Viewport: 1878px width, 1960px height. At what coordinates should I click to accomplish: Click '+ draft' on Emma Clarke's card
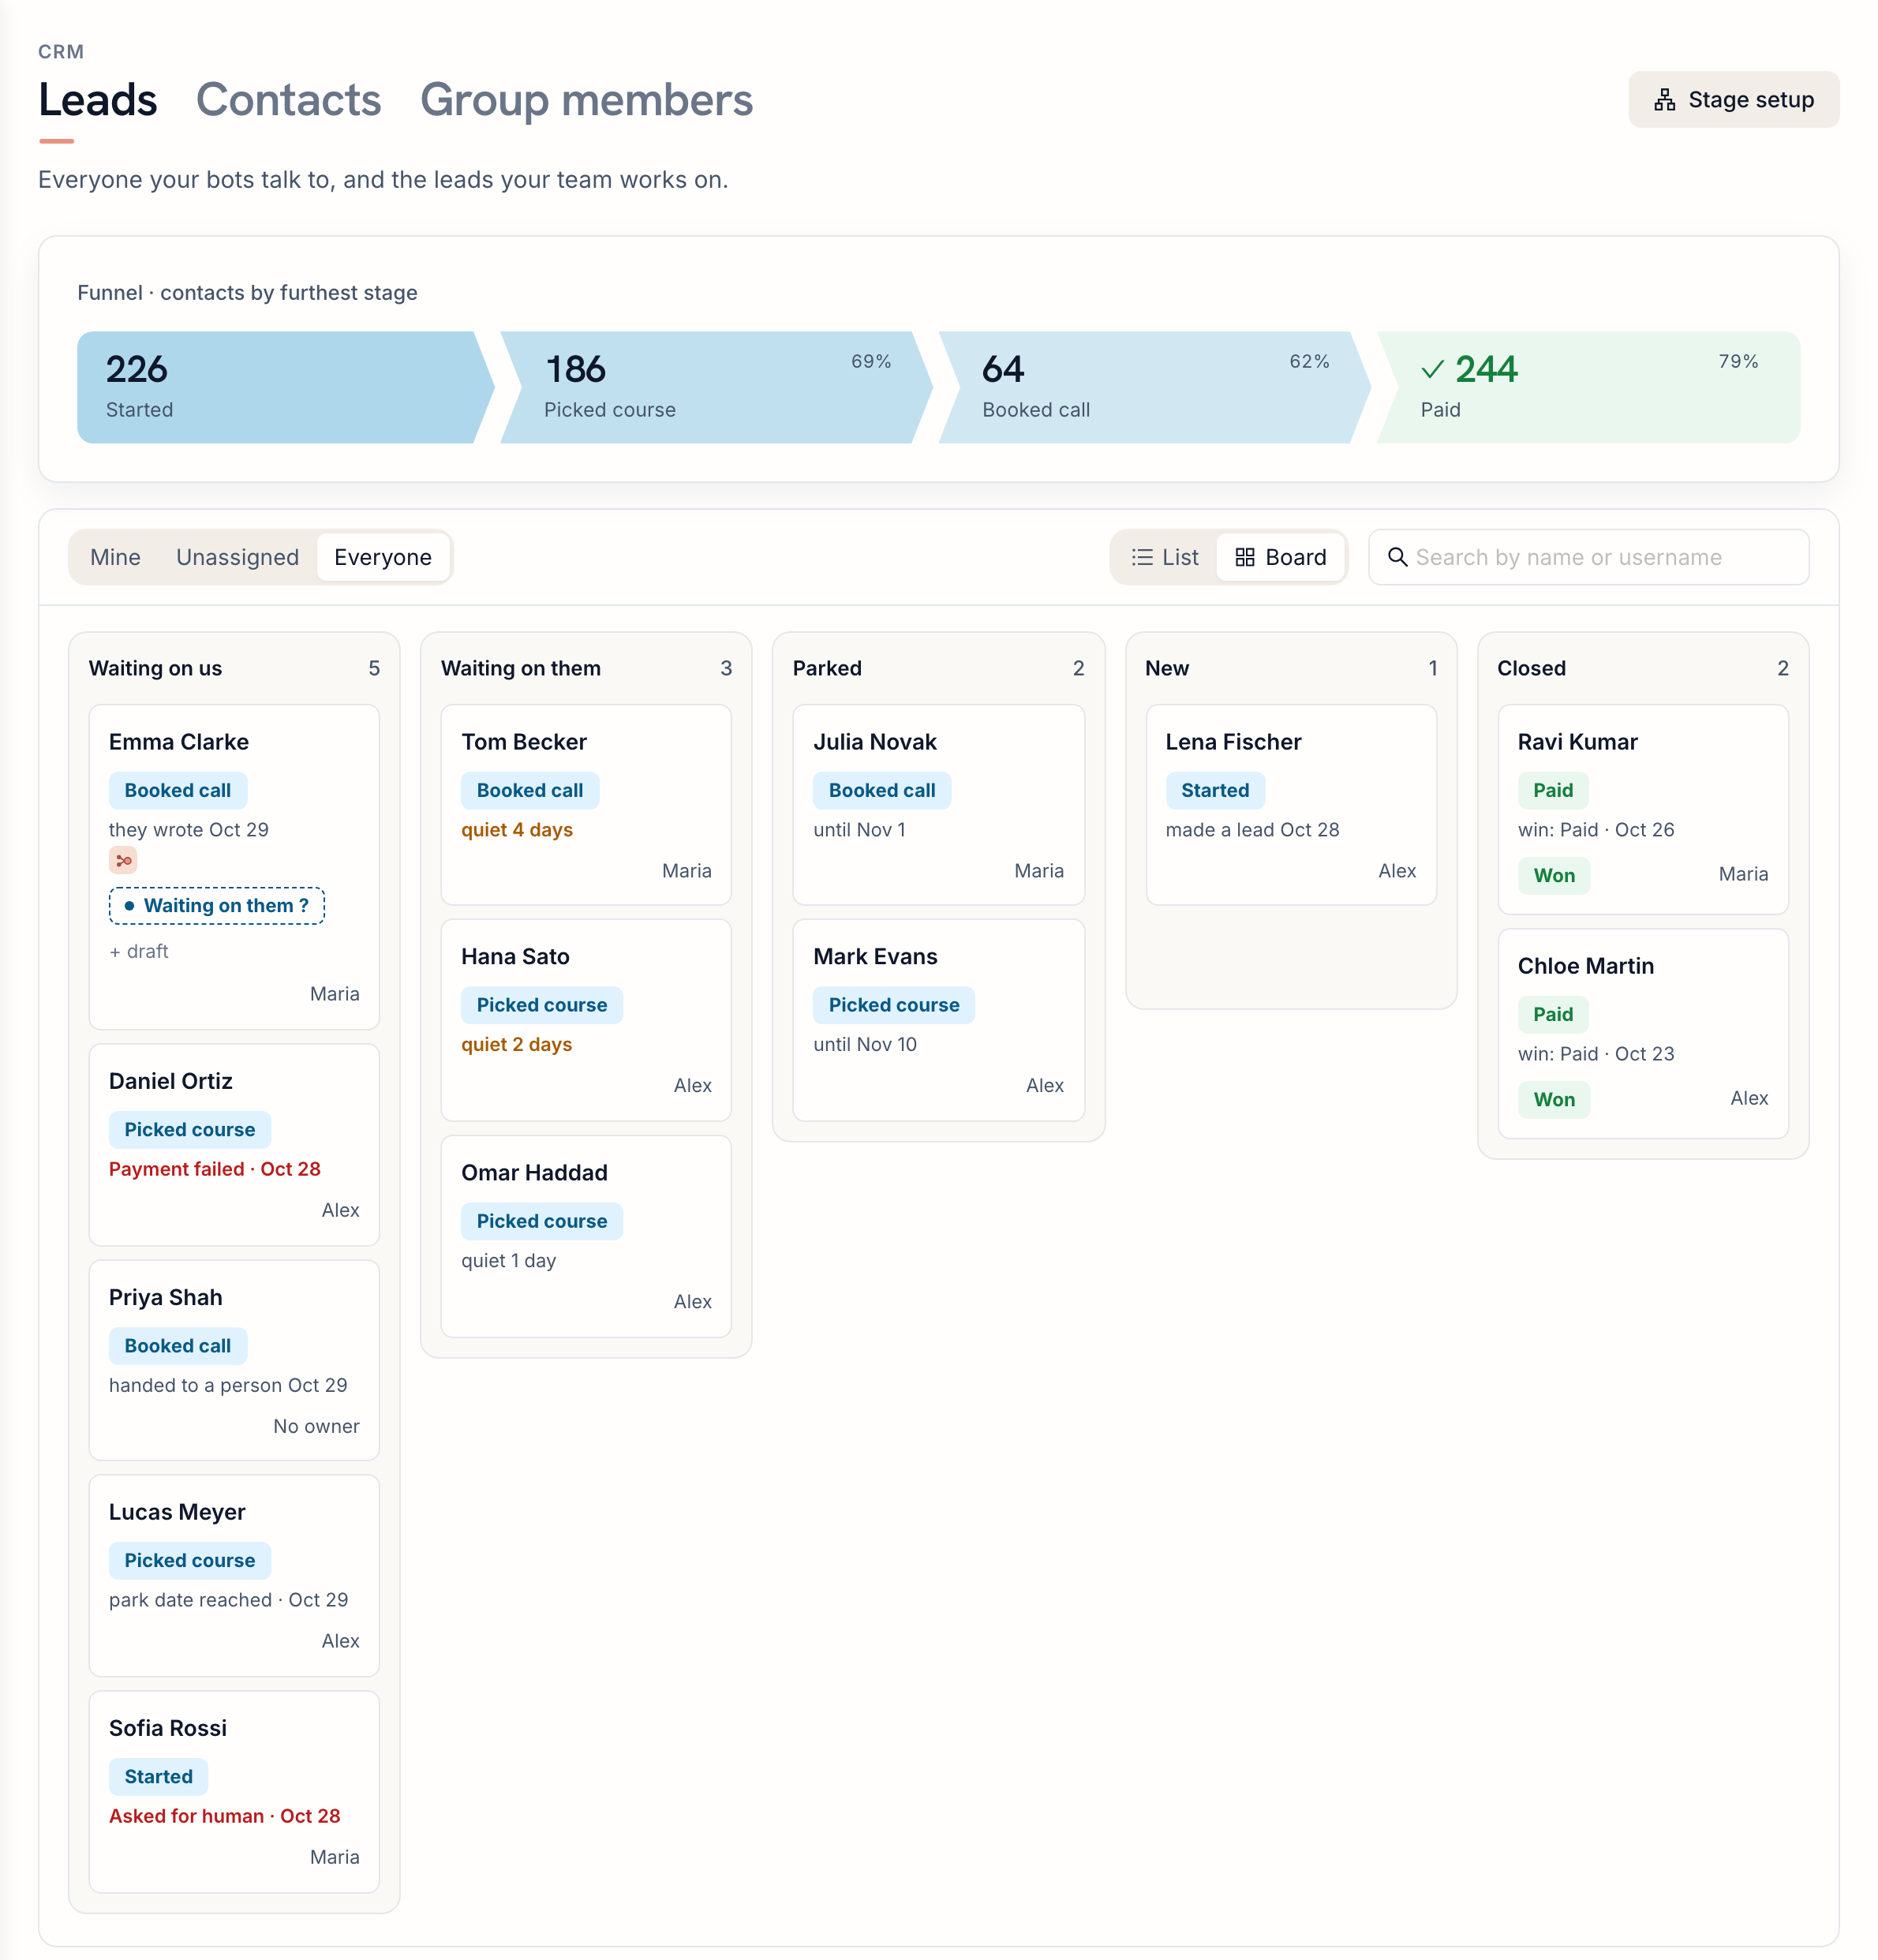point(139,951)
